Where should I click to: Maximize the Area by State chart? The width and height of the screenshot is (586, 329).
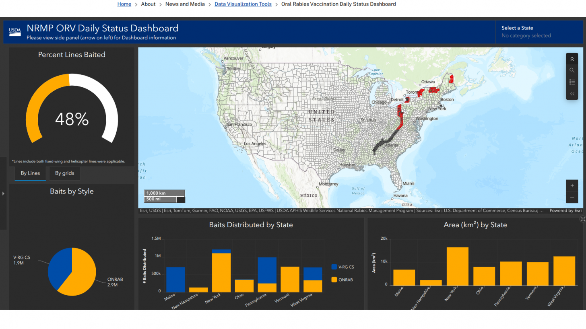pyautogui.click(x=582, y=219)
